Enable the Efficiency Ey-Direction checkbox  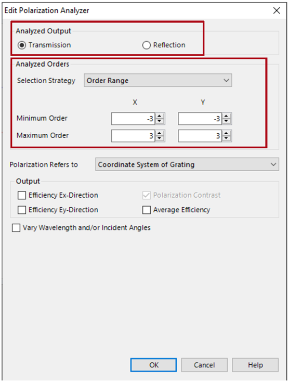(22, 210)
